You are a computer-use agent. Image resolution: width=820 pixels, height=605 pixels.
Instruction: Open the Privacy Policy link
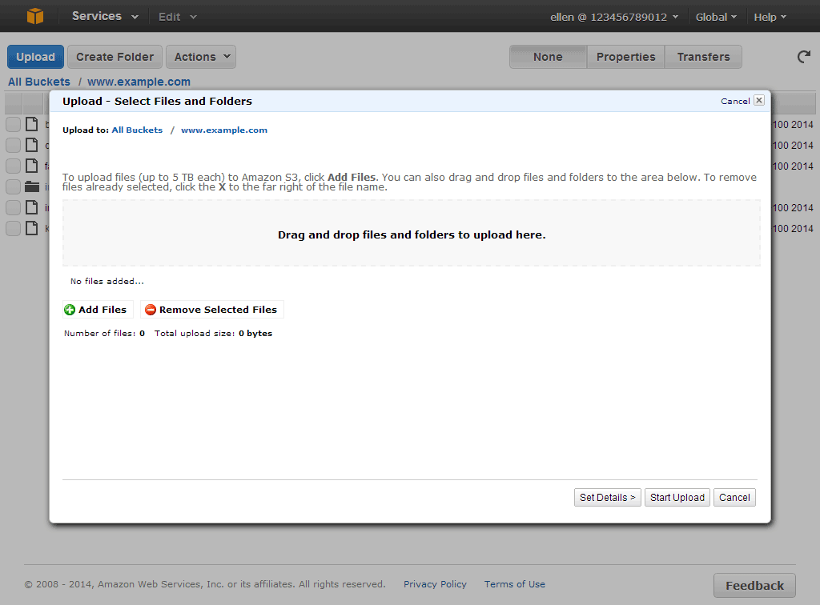point(435,584)
